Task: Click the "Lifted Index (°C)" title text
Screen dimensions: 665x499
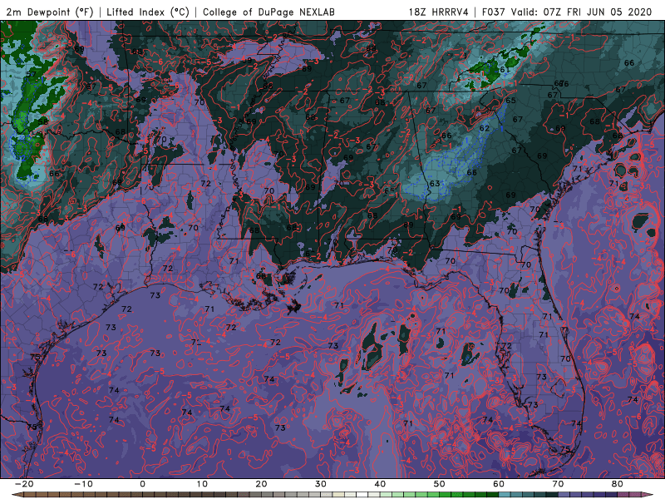Action: 148,12
